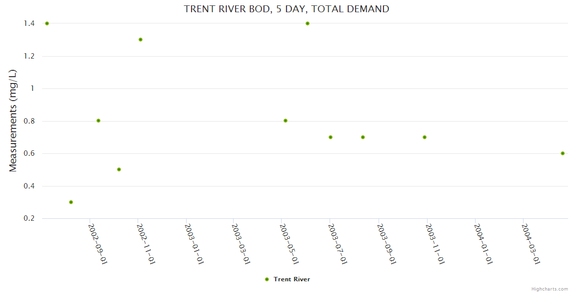Click the 0.7 mg/L point near 2003-11-01

click(x=425, y=137)
